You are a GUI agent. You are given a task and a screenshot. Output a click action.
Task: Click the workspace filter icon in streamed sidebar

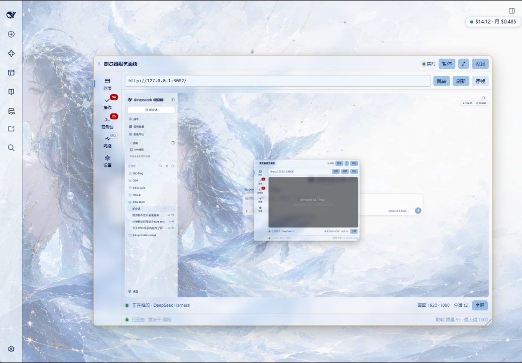click(167, 166)
